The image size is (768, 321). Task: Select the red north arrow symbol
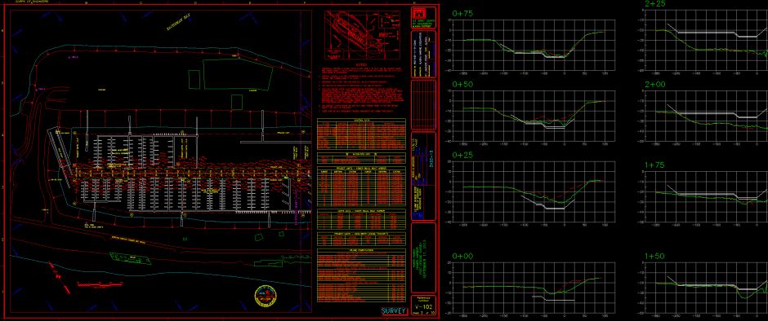point(60,277)
